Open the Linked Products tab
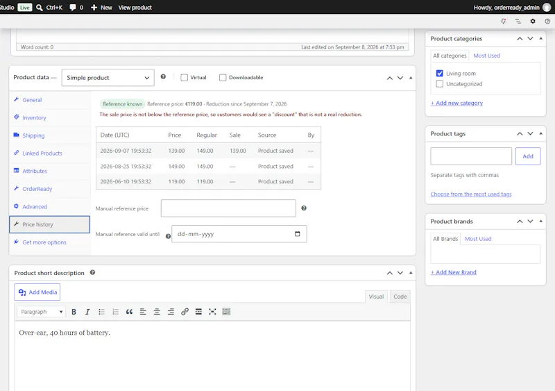This screenshot has height=391, width=555. pos(49,153)
